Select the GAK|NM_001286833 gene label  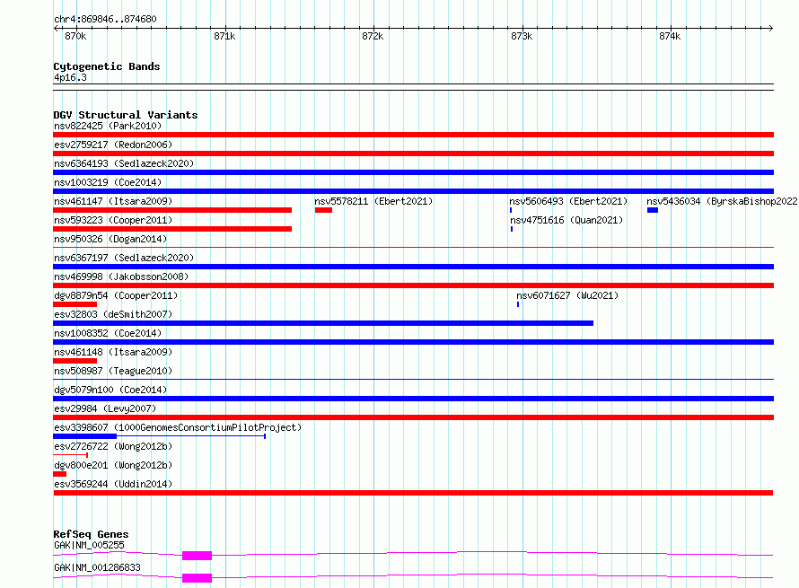(97, 567)
